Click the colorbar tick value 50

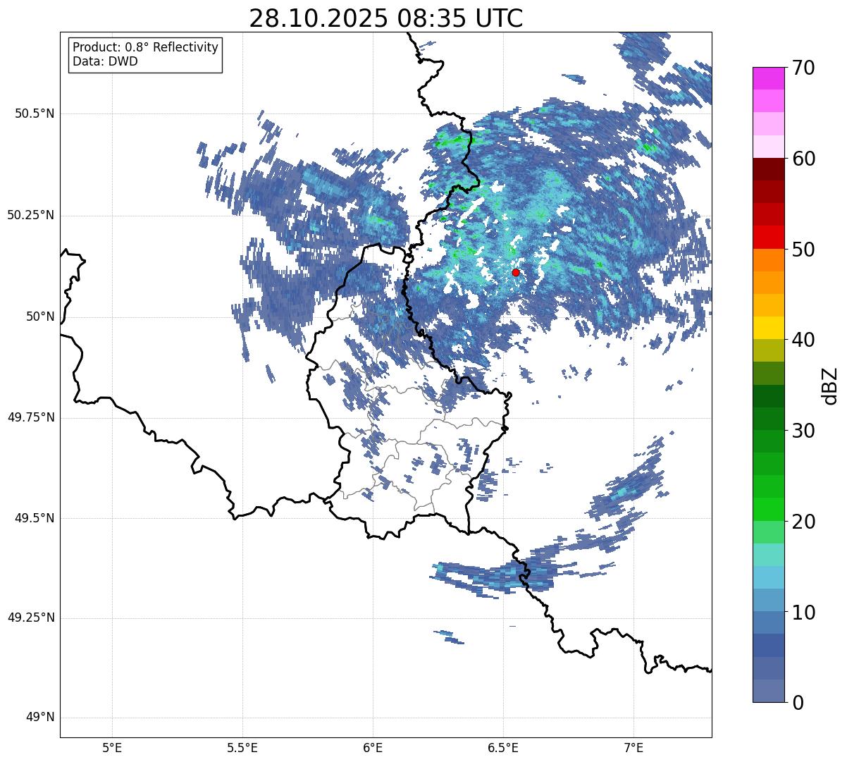click(803, 250)
